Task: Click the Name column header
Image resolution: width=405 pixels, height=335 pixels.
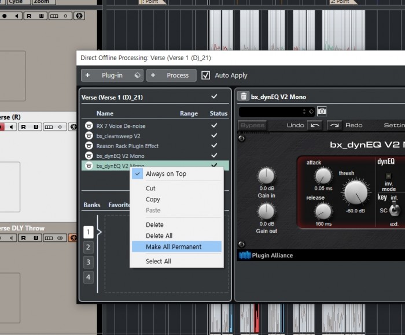Action: click(x=105, y=113)
